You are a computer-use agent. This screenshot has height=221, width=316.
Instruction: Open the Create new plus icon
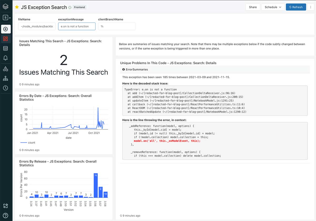tap(6, 29)
